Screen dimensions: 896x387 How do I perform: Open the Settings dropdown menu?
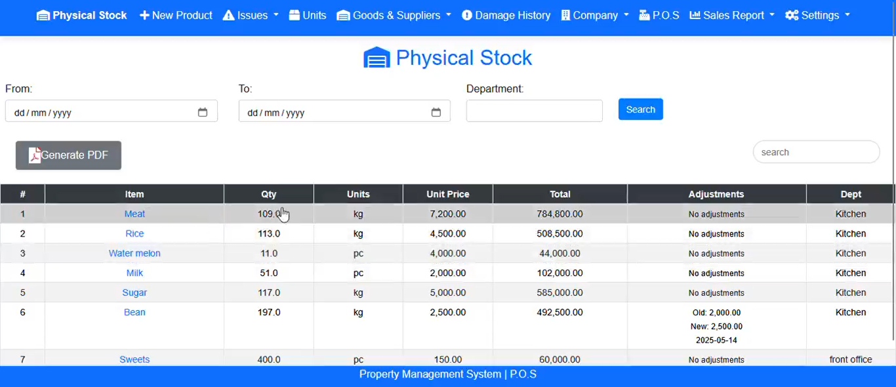click(817, 15)
